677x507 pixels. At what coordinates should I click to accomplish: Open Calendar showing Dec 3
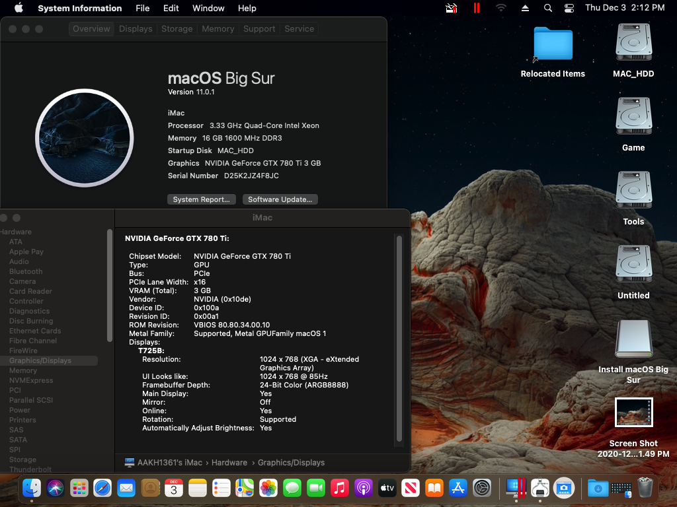coord(174,489)
